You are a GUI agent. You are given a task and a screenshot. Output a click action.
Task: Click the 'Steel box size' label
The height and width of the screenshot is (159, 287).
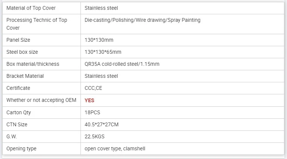click(x=22, y=52)
